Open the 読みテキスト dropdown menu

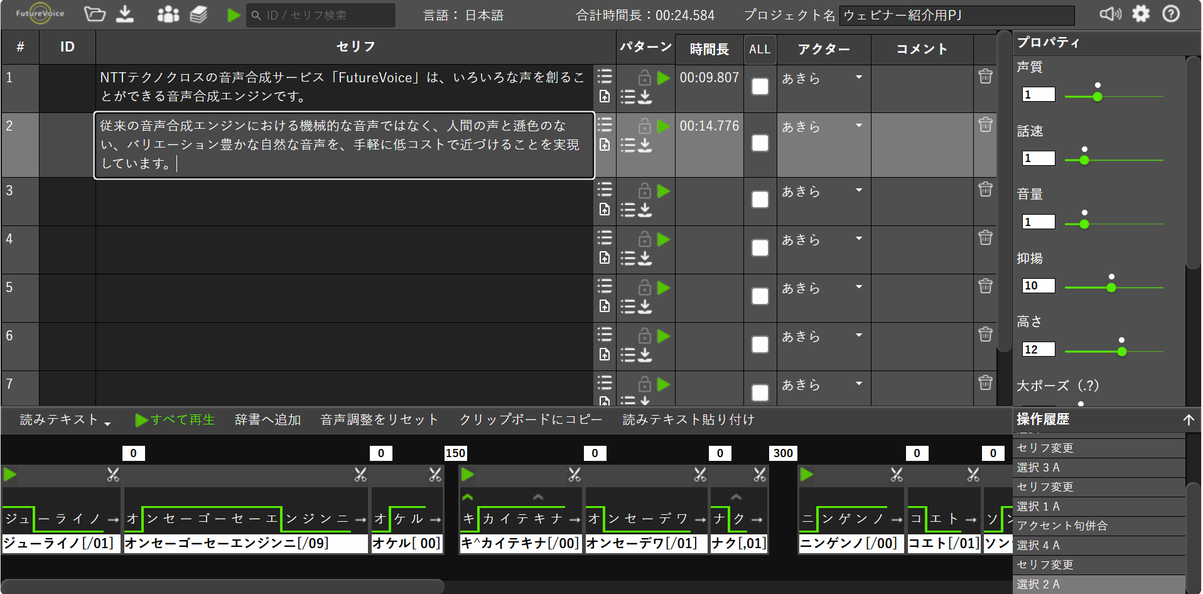click(x=65, y=420)
